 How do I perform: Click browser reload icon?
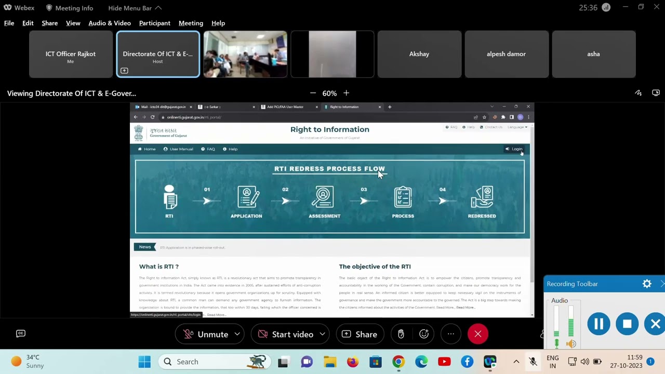coord(152,117)
